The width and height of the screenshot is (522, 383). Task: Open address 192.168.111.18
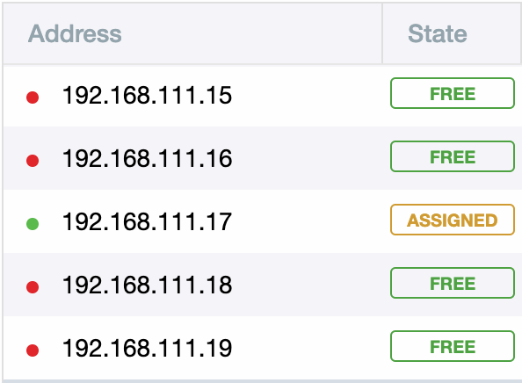tap(147, 285)
